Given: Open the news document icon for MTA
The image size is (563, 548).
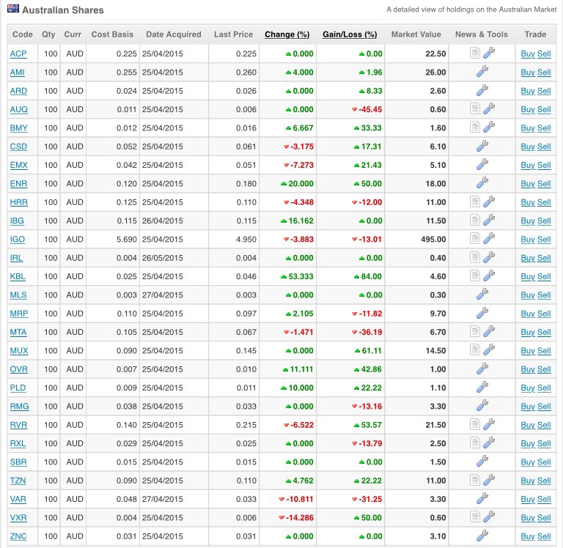Looking at the screenshot, I should (x=475, y=332).
